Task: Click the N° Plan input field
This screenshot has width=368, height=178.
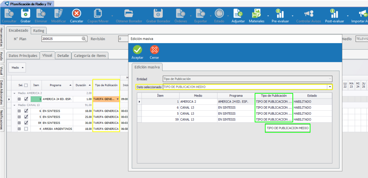Action: click(64, 39)
